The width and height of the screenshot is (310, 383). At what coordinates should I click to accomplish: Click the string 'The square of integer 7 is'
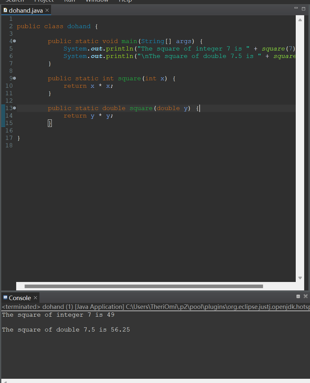pos(194,49)
